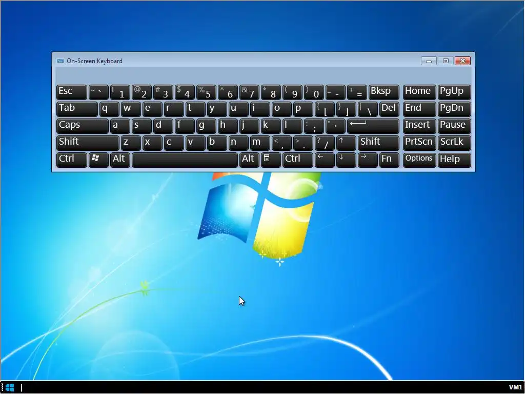
Task: Click the End key
Action: [419, 109]
